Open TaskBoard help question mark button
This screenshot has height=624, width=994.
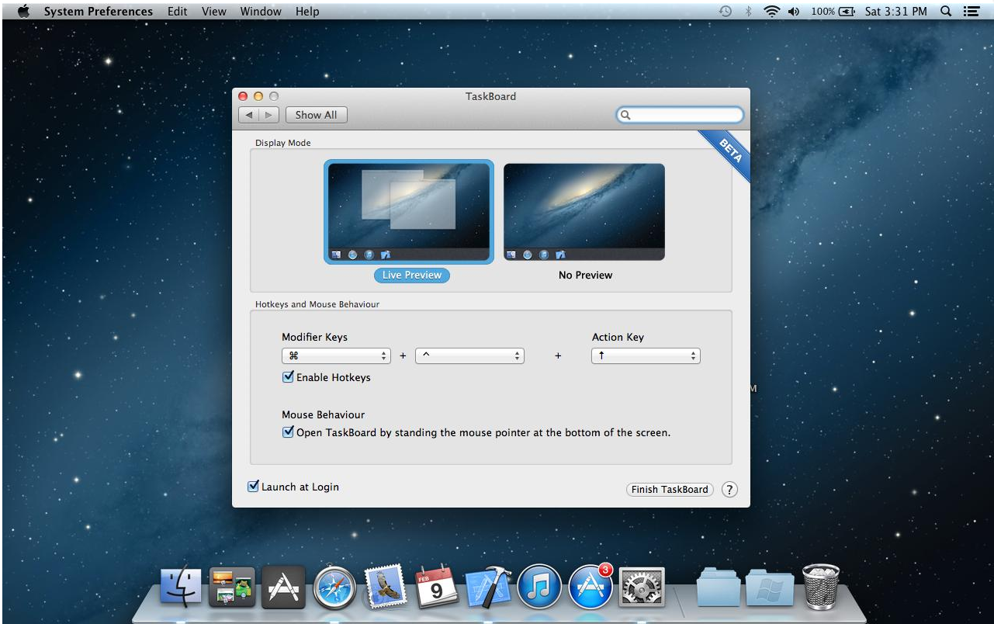coord(729,489)
